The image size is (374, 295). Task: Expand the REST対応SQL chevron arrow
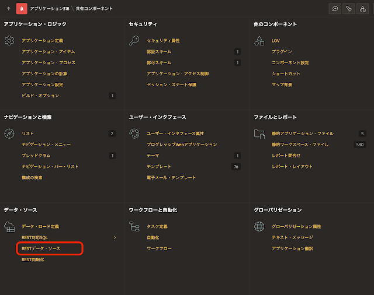tap(115, 237)
